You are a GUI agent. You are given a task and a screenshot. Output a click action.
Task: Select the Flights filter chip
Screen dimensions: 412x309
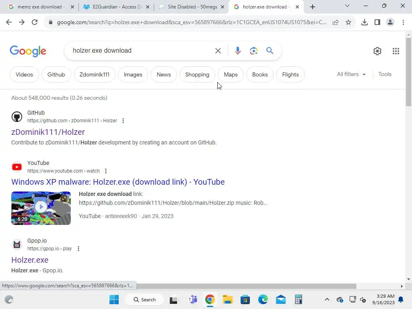tap(290, 74)
